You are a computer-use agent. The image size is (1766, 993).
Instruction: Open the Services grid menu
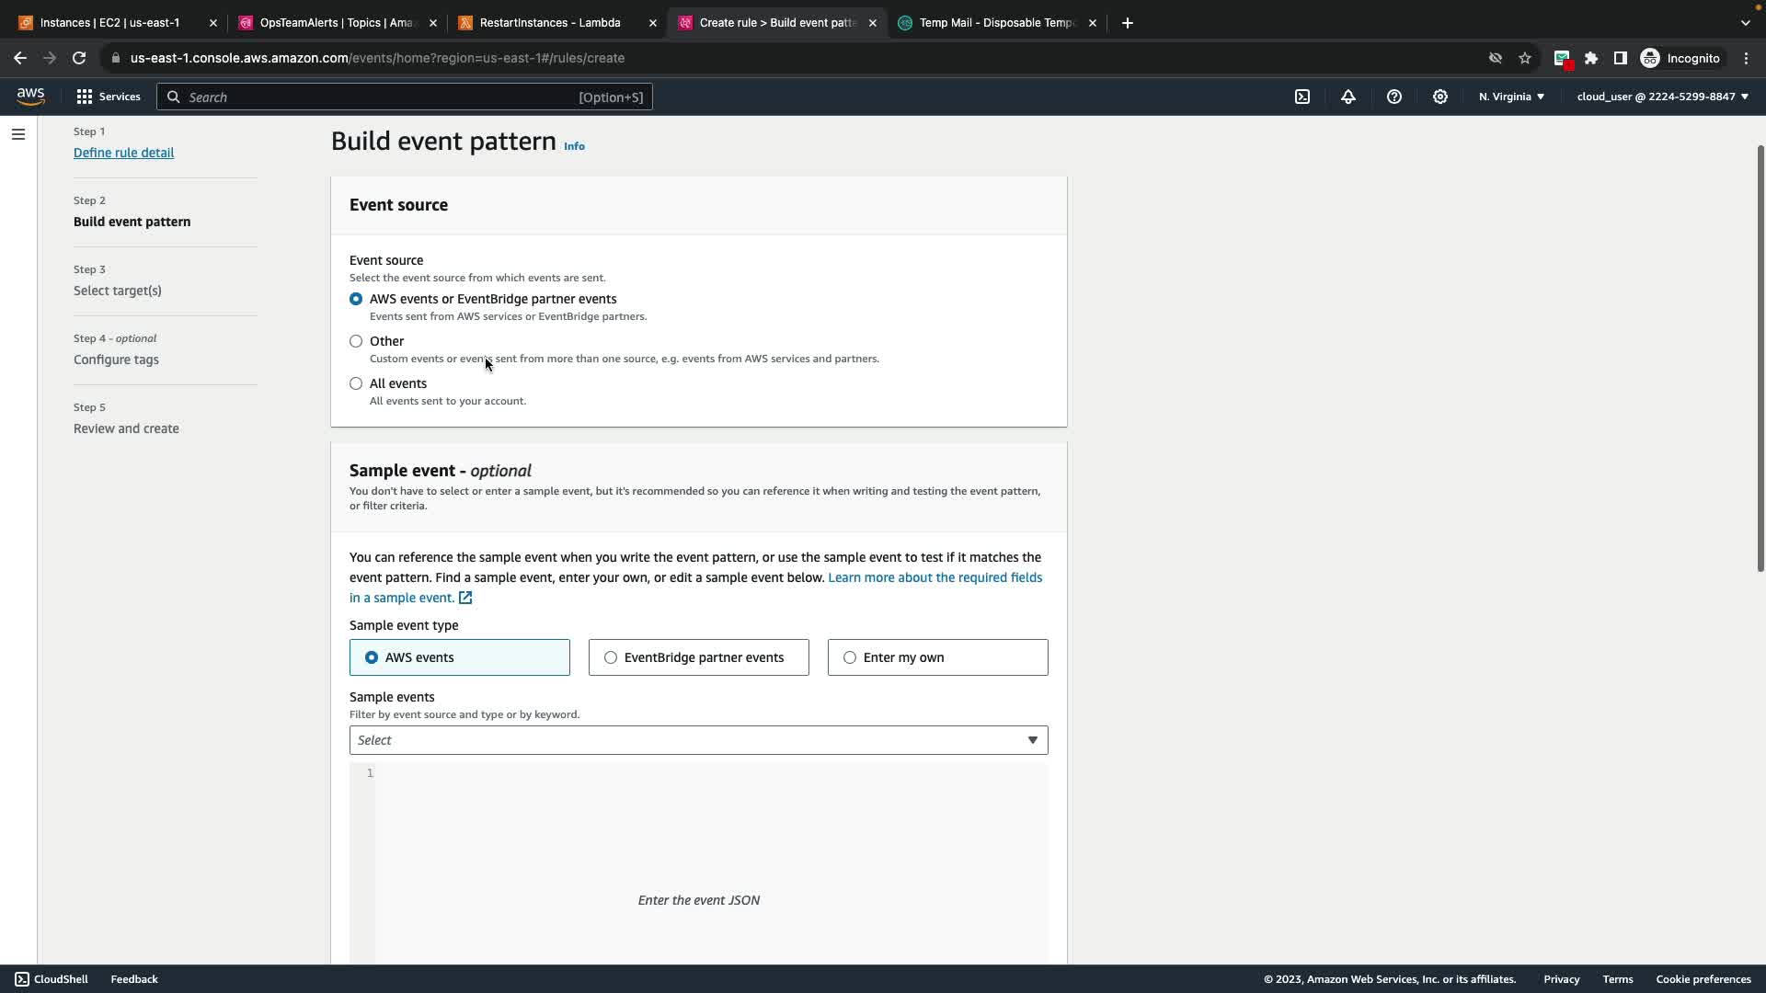point(108,97)
